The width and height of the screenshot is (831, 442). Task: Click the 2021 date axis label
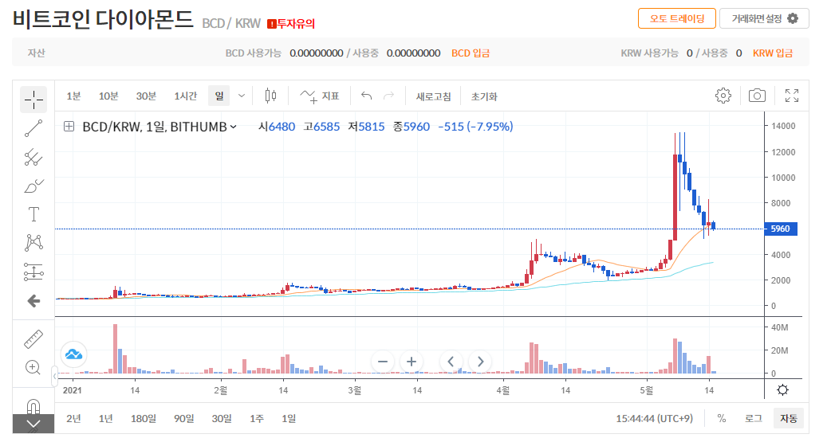pos(72,390)
